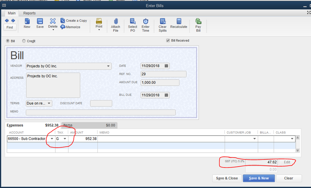This screenshot has width=311, height=188.
Task: Open Select PO tool
Action: [x=133, y=25]
